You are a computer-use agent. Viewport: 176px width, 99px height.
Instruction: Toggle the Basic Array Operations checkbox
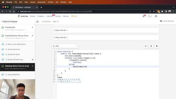click(x=3, y=44)
